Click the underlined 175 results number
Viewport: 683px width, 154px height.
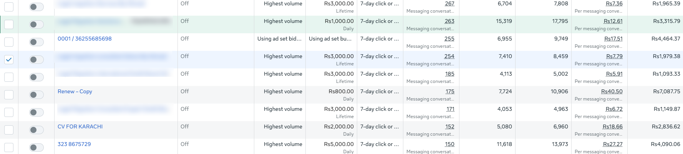pyautogui.click(x=450, y=91)
